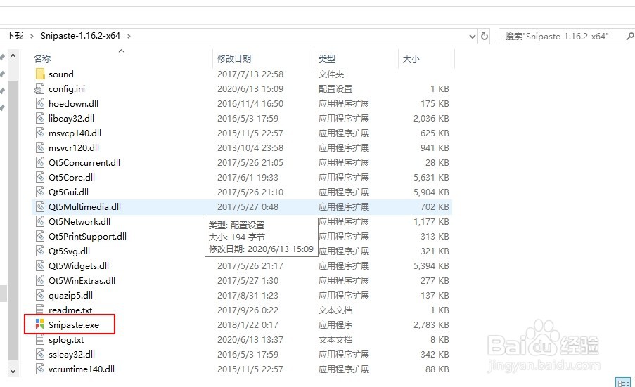Select the config.ini file name

click(x=67, y=89)
